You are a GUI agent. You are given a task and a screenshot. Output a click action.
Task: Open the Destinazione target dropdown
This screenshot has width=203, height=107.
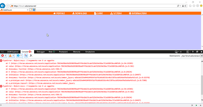click(192, 56)
